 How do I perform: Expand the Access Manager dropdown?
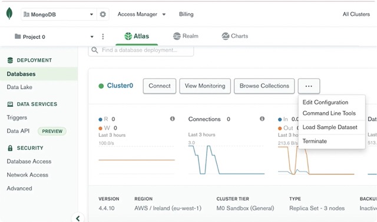click(164, 14)
